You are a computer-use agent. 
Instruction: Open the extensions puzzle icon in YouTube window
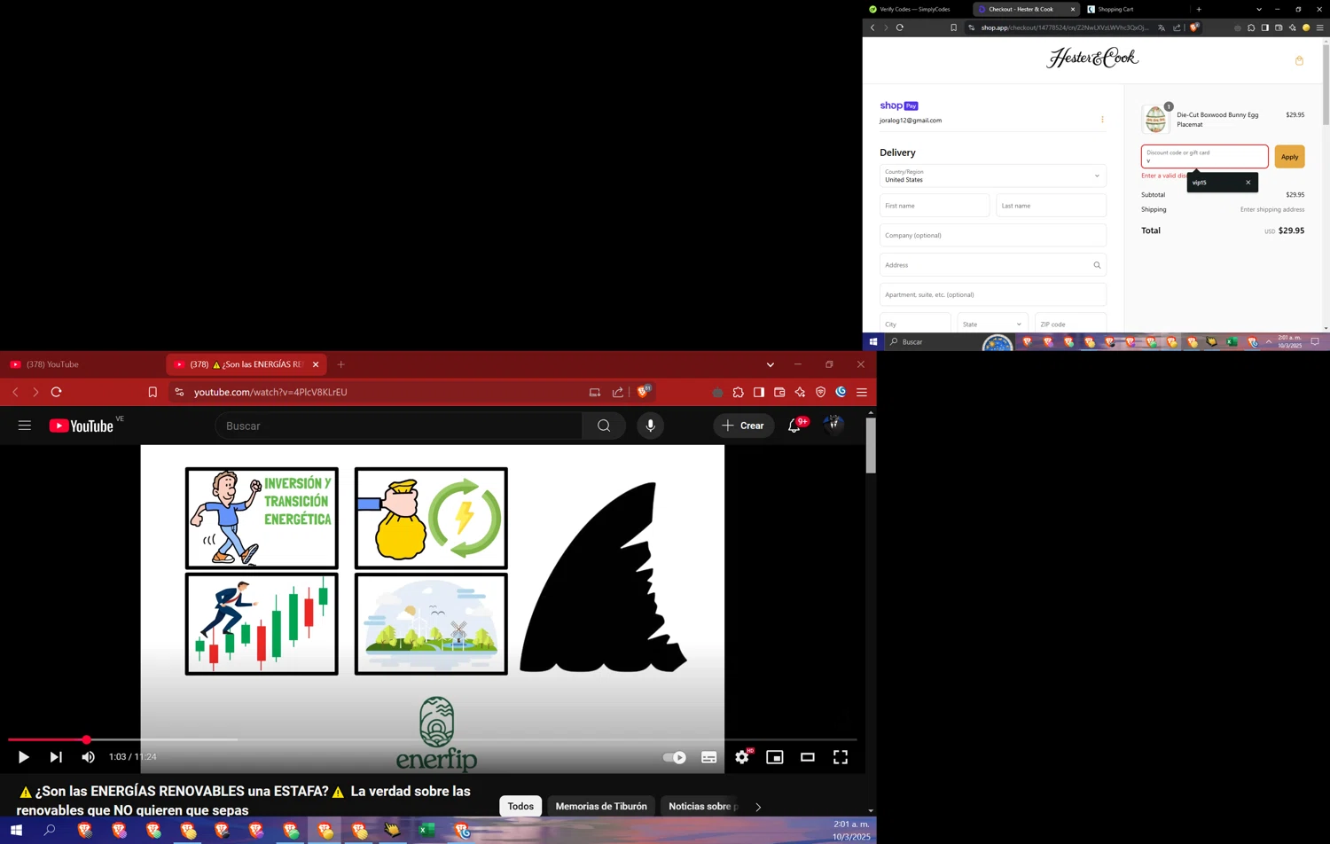(x=739, y=392)
